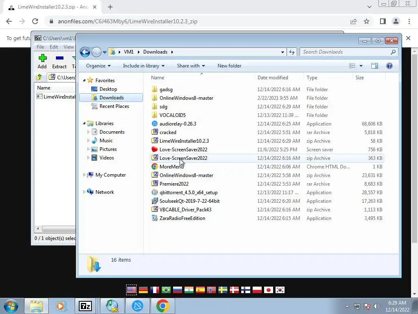Expand the Network tree node
The width and height of the screenshot is (418, 314).
point(84,192)
